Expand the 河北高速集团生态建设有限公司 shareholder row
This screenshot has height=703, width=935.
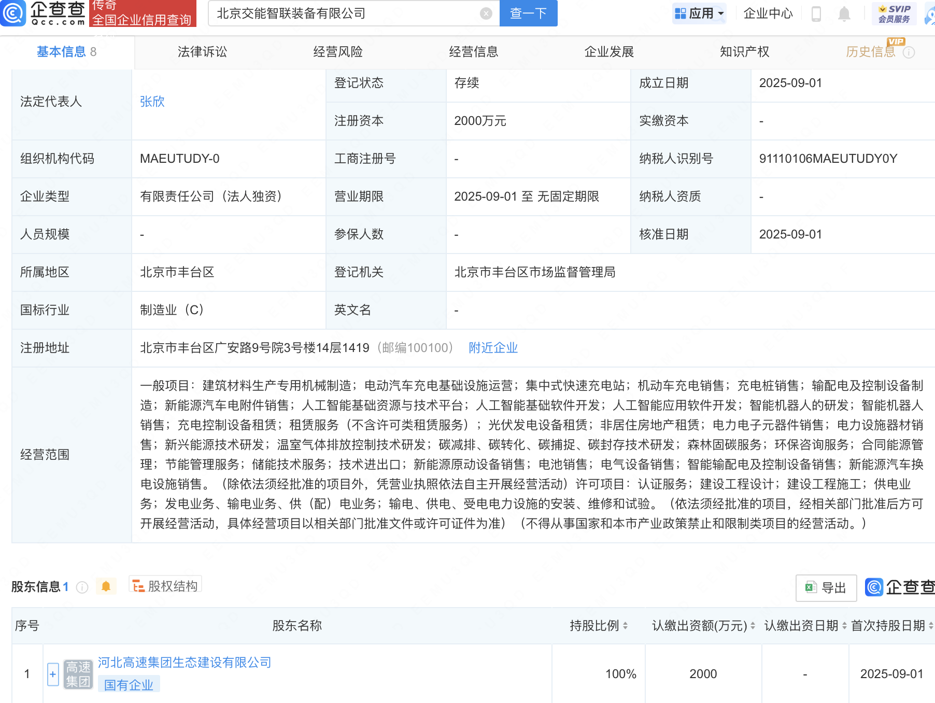click(52, 674)
